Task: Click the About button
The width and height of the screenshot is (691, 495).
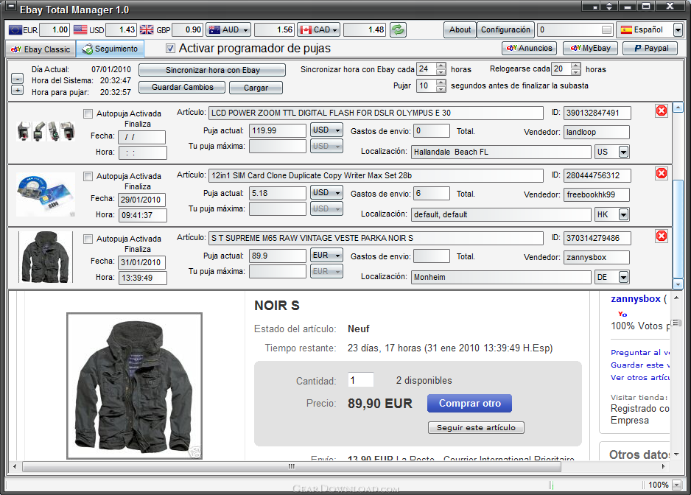Action: click(460, 30)
